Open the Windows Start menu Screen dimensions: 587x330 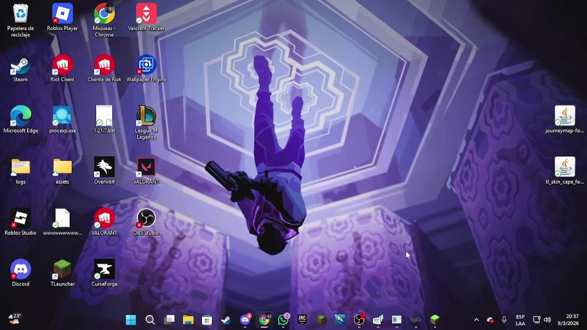click(x=131, y=319)
